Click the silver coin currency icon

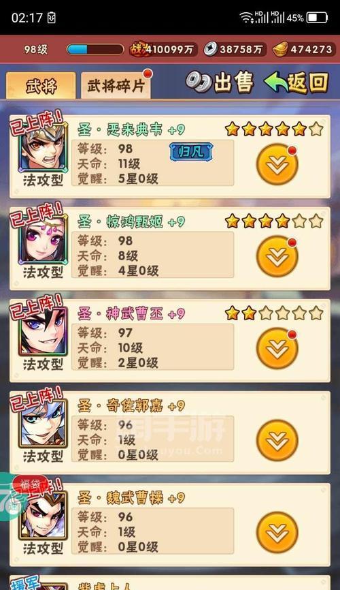211,49
